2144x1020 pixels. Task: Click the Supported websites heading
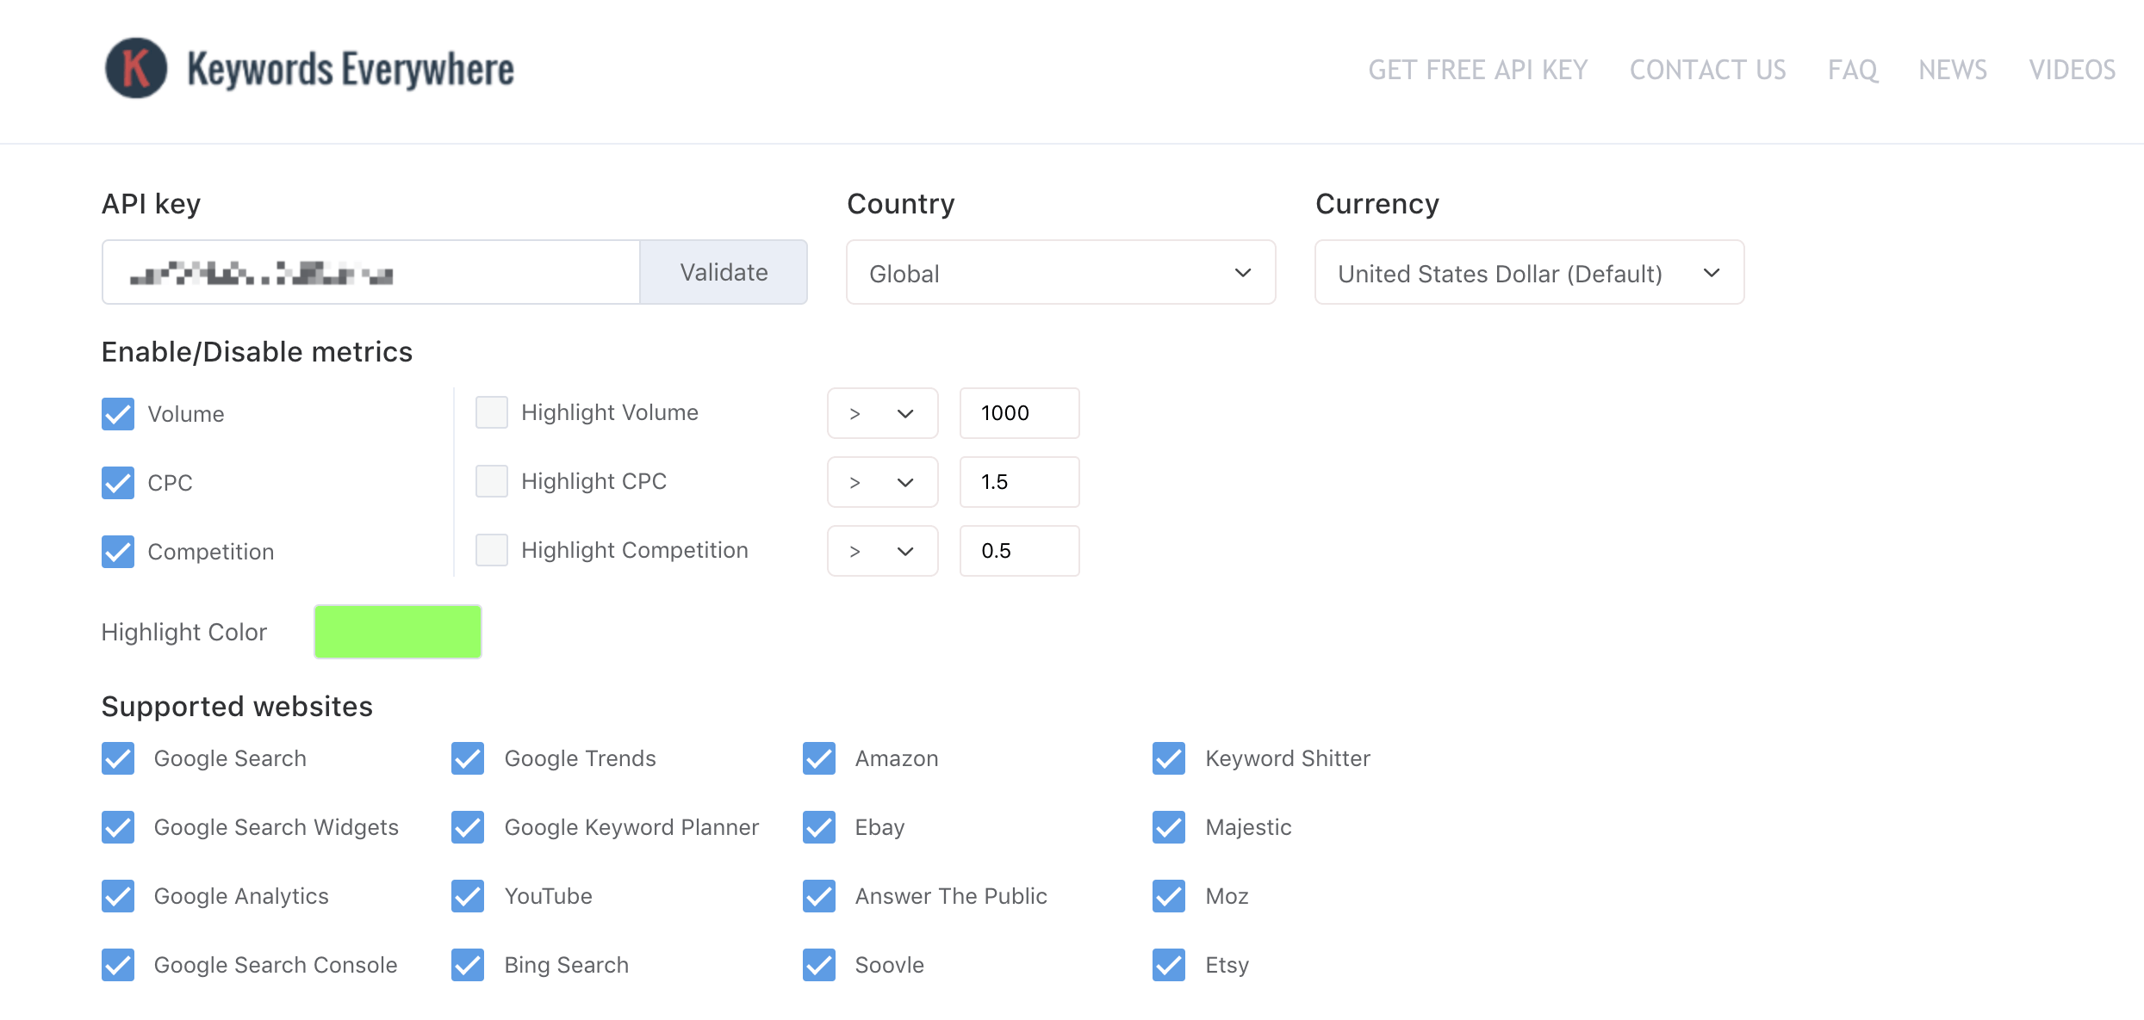point(237,706)
